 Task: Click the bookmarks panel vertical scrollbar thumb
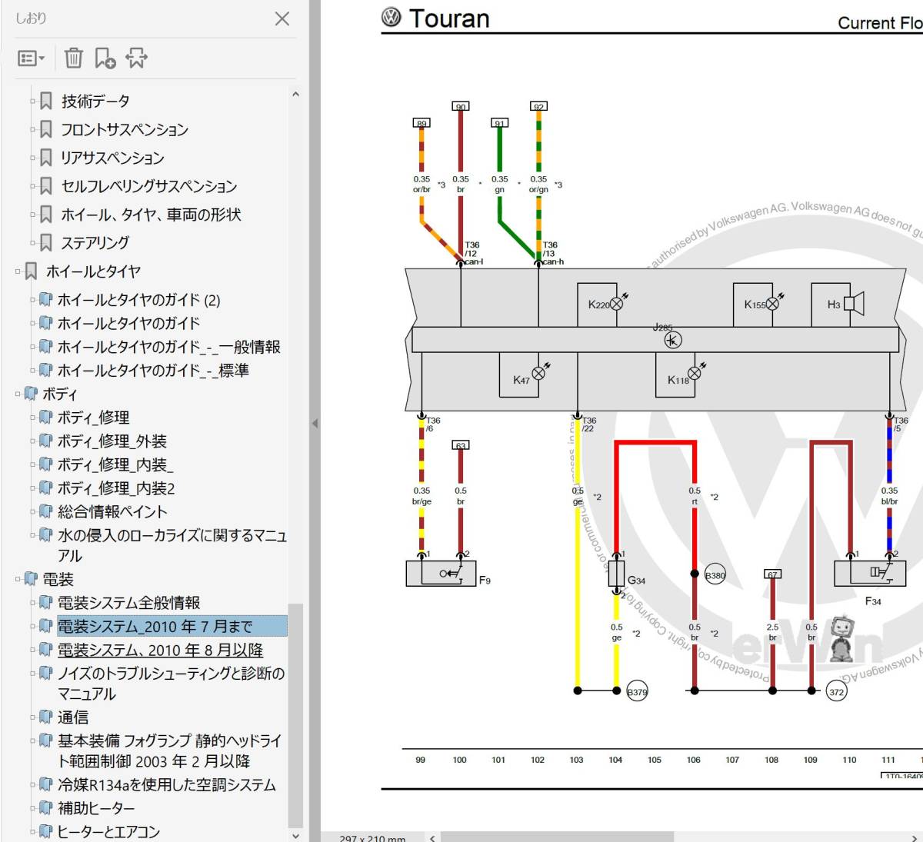pos(295,715)
